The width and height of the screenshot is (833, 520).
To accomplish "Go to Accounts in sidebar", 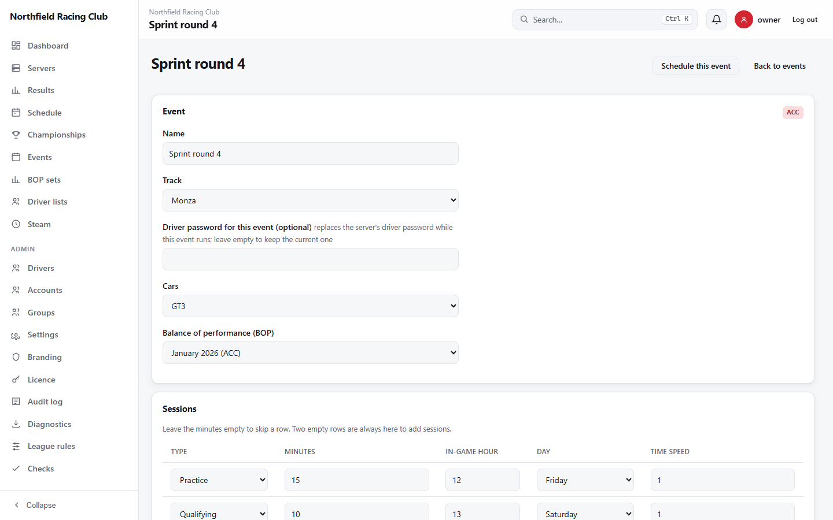I will (69, 290).
